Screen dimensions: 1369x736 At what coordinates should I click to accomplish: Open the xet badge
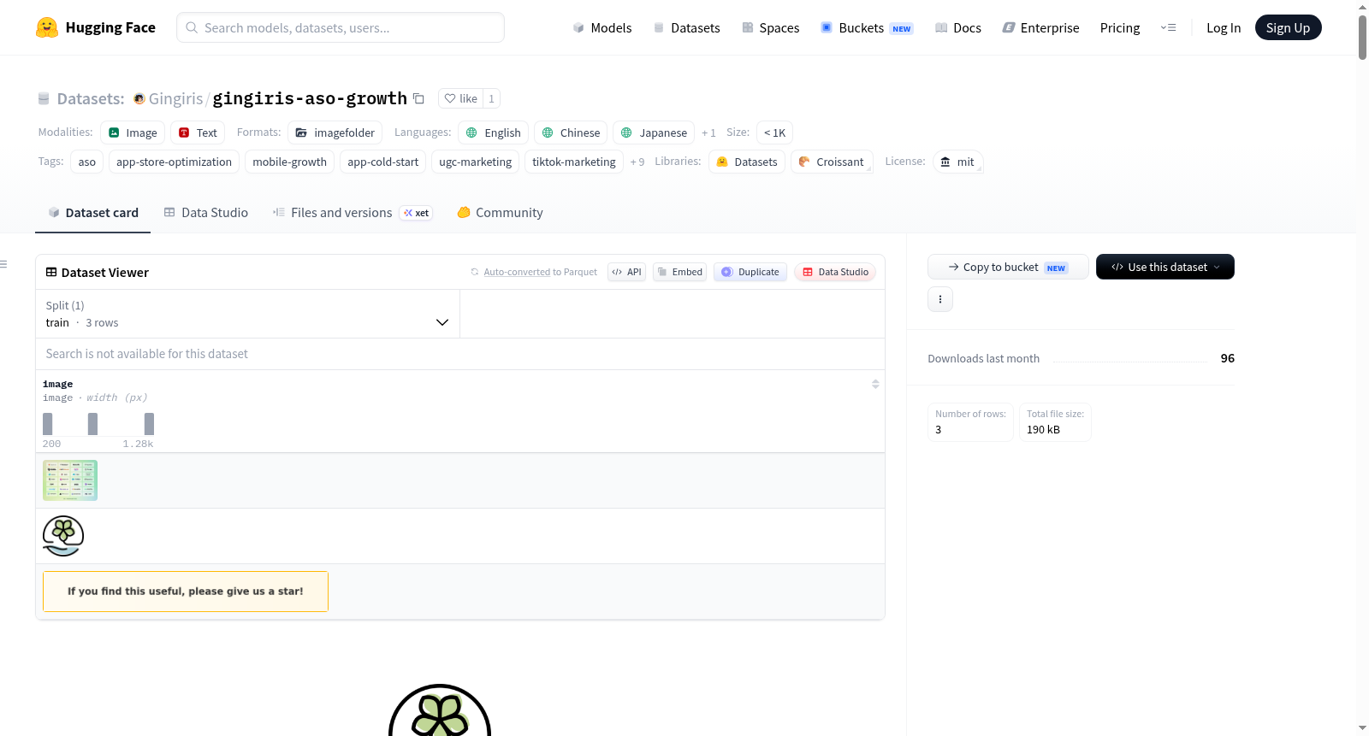[416, 213]
